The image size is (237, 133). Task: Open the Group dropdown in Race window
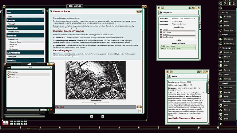pos(31,67)
